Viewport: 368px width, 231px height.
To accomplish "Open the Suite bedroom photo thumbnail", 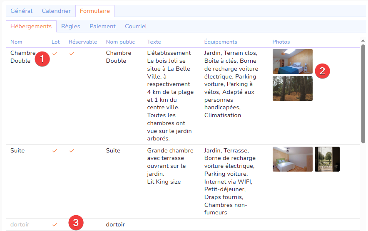I will pyautogui.click(x=292, y=159).
